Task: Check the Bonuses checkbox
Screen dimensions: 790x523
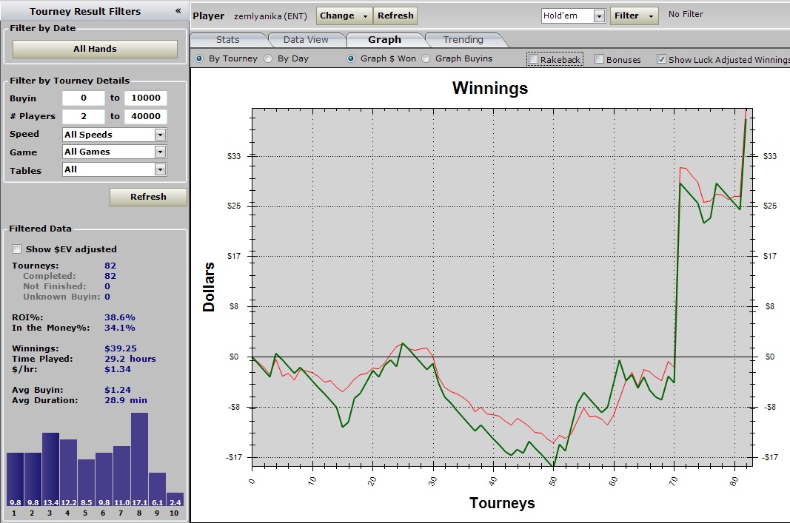Action: [600, 59]
